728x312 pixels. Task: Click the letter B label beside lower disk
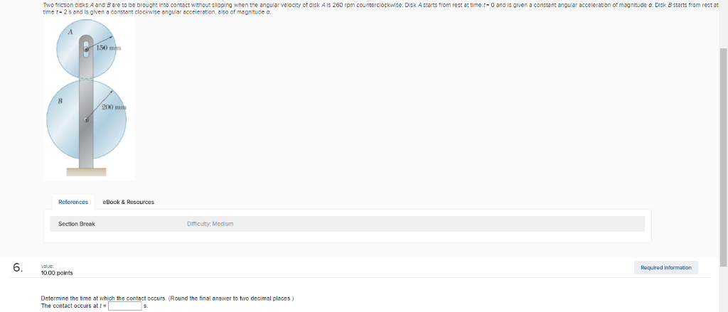pyautogui.click(x=60, y=101)
